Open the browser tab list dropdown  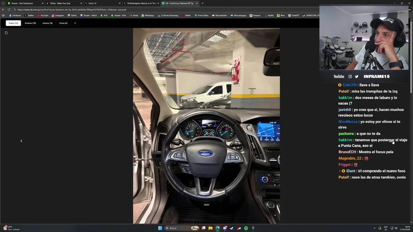3,3
